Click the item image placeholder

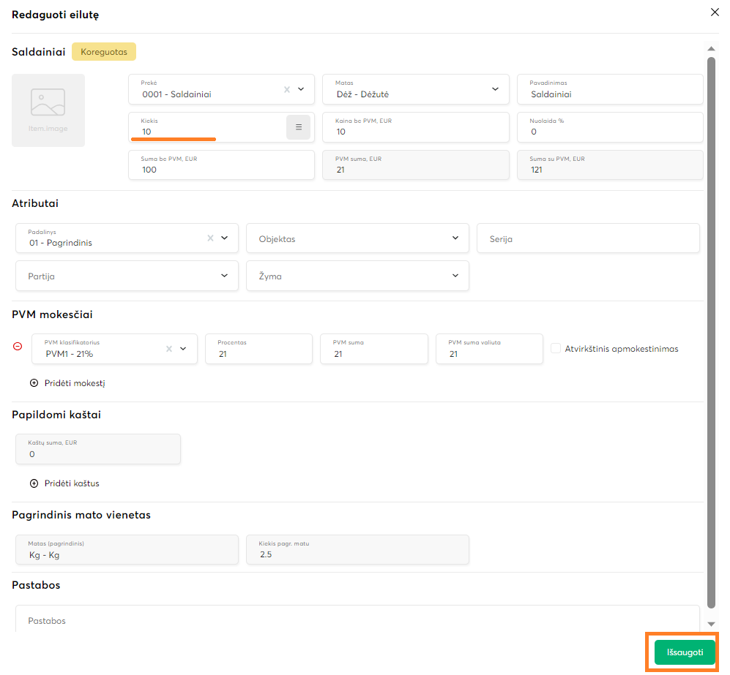click(48, 110)
